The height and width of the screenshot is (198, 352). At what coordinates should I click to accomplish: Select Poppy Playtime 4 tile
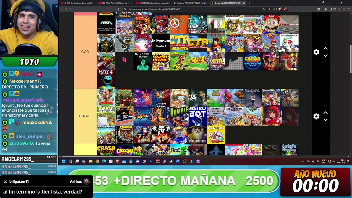tap(106, 79)
